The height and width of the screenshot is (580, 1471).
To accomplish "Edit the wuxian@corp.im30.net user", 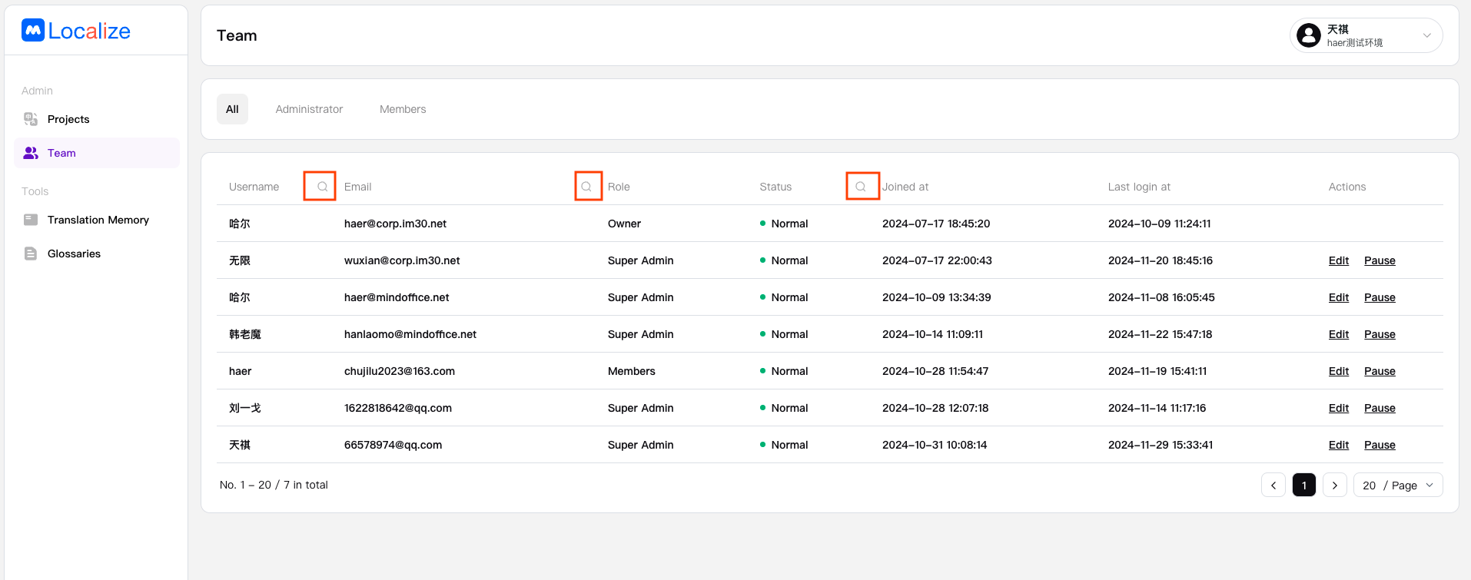I will pyautogui.click(x=1338, y=260).
